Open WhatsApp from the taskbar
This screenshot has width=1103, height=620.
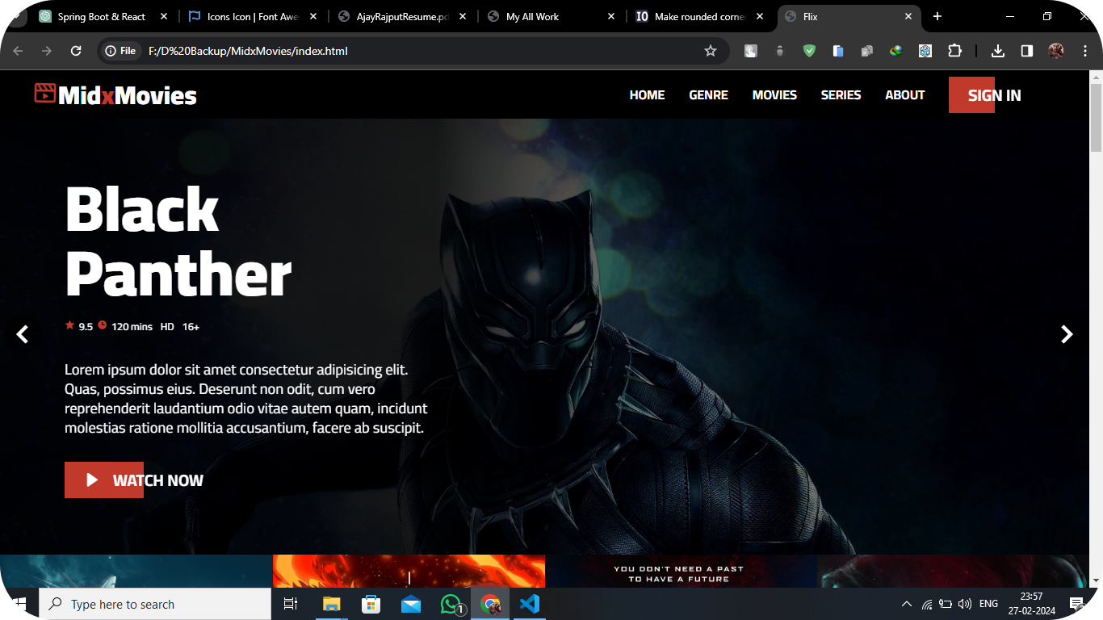click(x=451, y=604)
